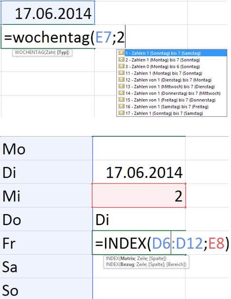Click the WOCHENTAG function name in the tooltip

coord(29,52)
